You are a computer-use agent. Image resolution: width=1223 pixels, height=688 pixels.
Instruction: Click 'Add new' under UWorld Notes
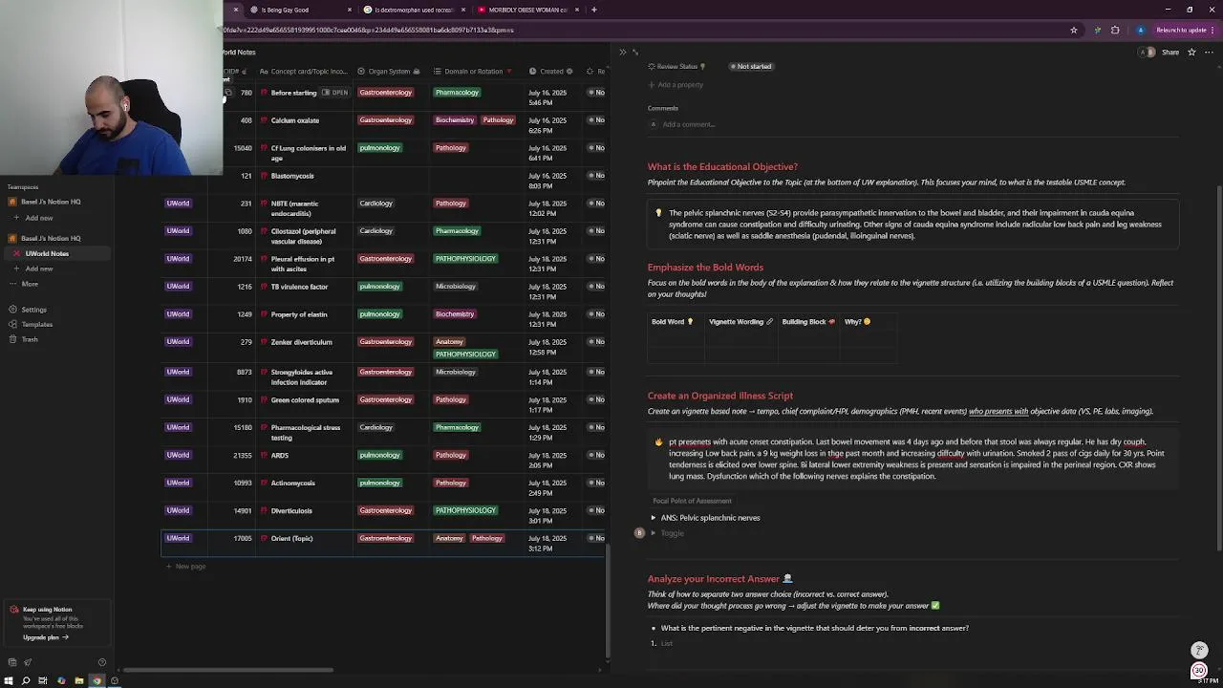point(39,269)
